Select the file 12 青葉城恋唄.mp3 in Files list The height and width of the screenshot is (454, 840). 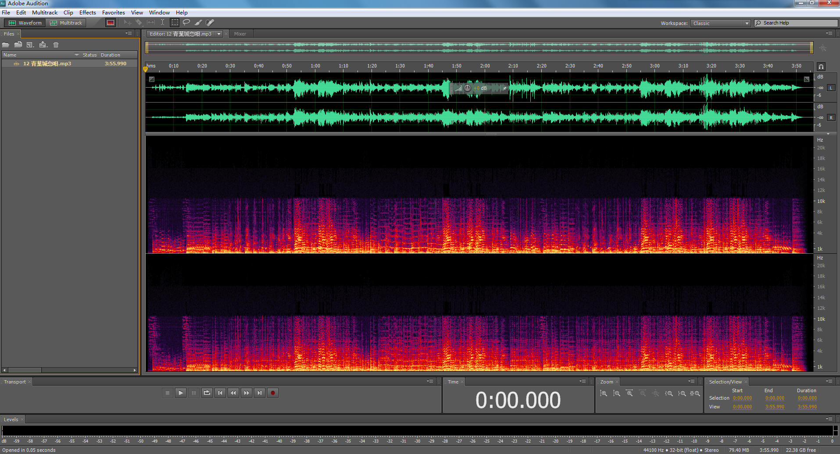coord(70,64)
